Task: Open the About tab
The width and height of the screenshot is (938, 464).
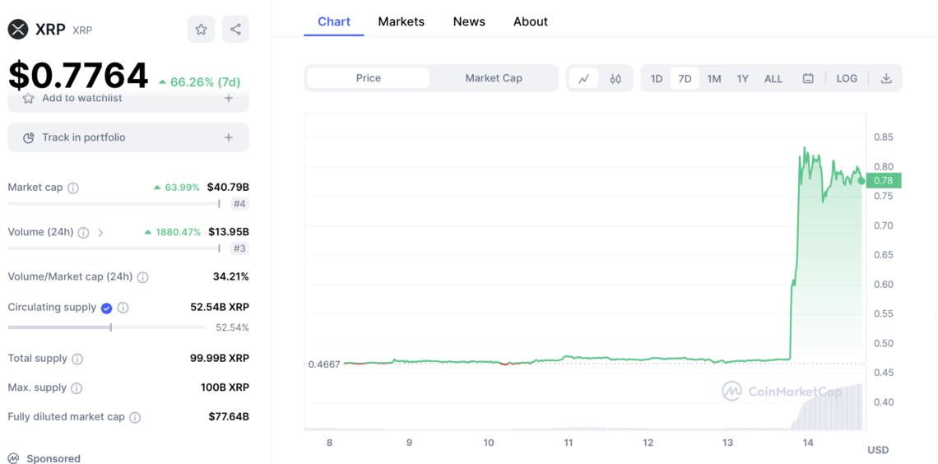Action: [531, 21]
